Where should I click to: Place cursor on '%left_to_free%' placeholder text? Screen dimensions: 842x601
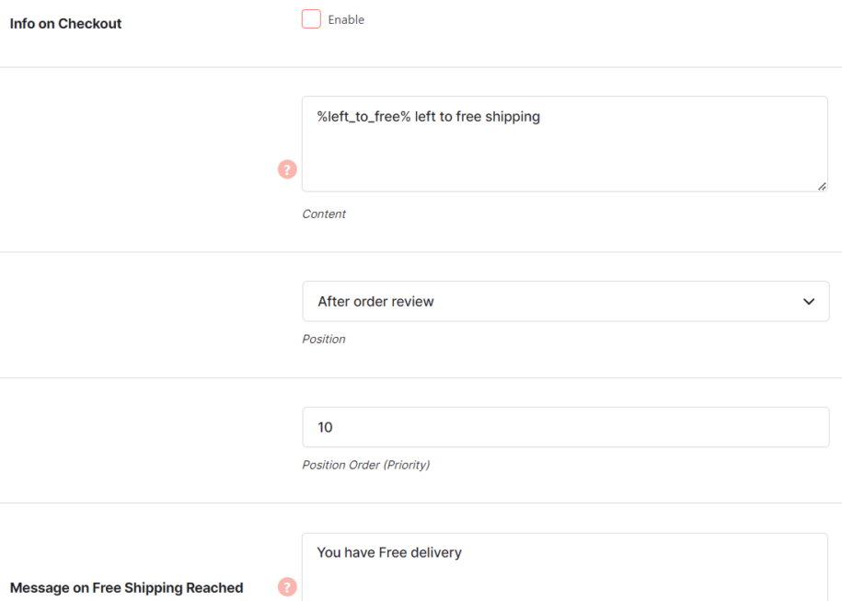pos(363,117)
